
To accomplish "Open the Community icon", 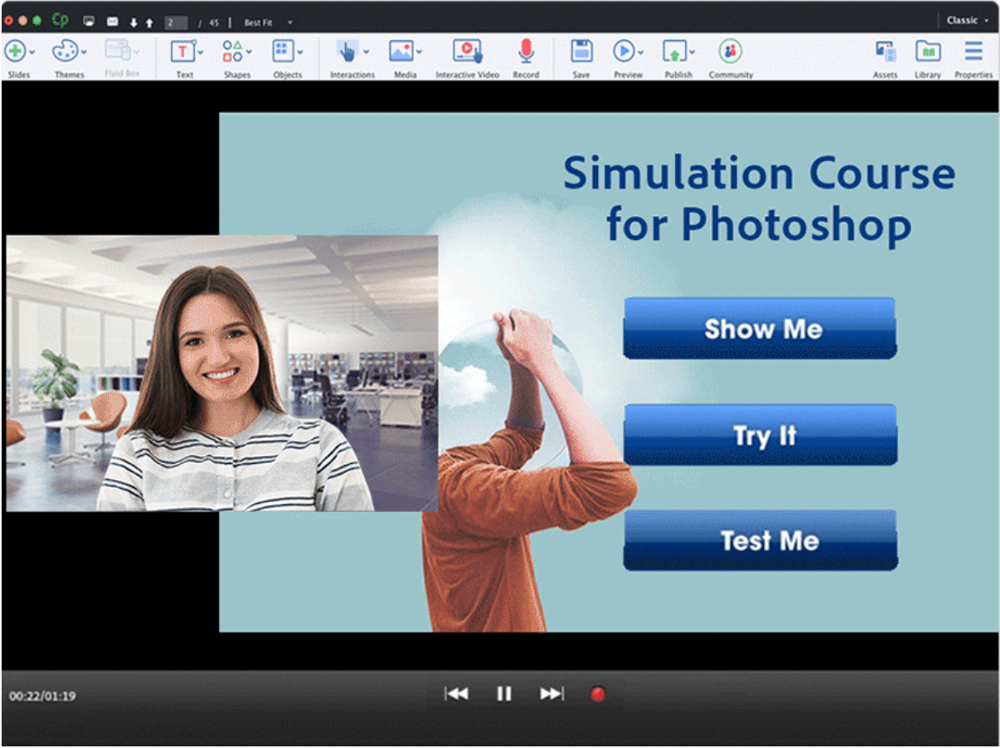I will pyautogui.click(x=730, y=51).
